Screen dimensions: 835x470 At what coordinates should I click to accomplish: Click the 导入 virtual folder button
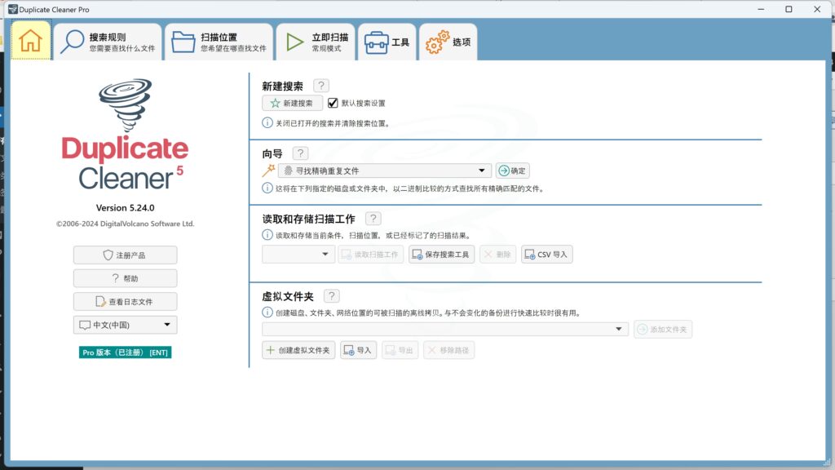[359, 350]
